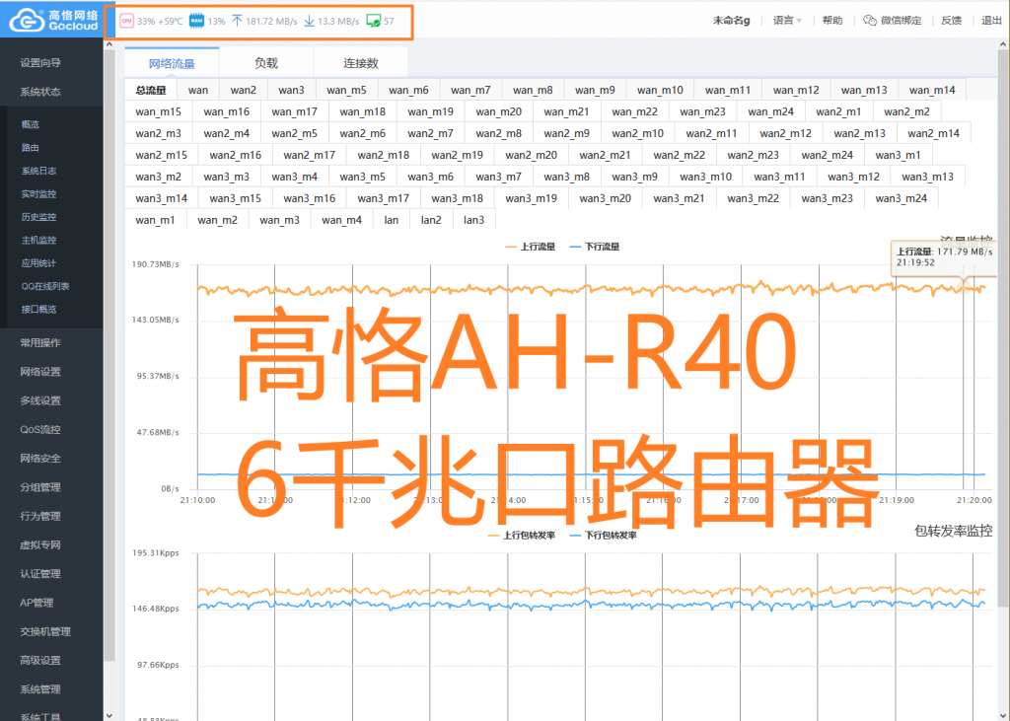1010x721 pixels.
Task: Select the wan3_m24 interface tab
Action: click(902, 198)
